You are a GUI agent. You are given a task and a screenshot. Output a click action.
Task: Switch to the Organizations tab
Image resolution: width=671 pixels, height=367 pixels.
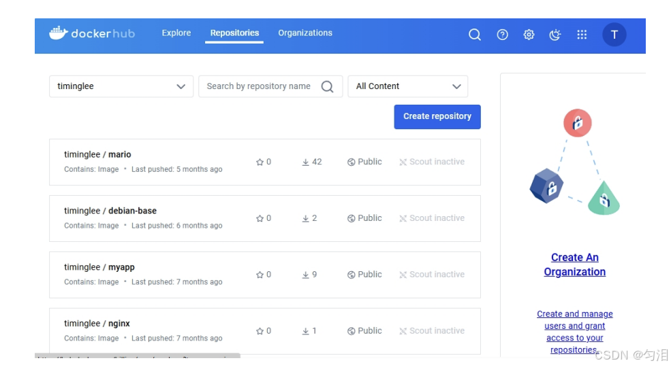click(305, 33)
